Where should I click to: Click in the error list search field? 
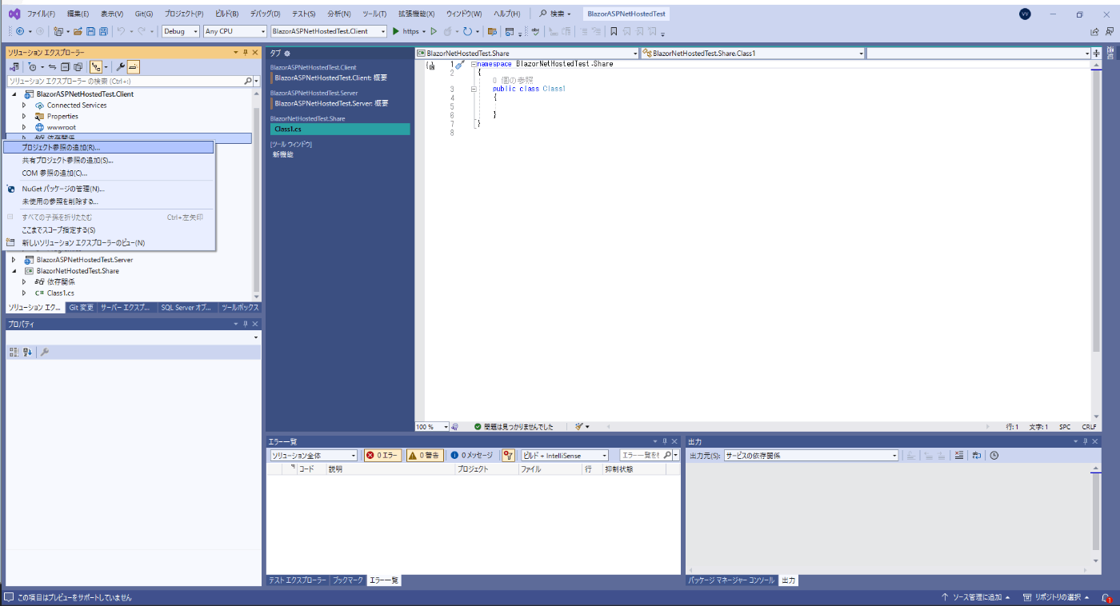[x=641, y=455]
